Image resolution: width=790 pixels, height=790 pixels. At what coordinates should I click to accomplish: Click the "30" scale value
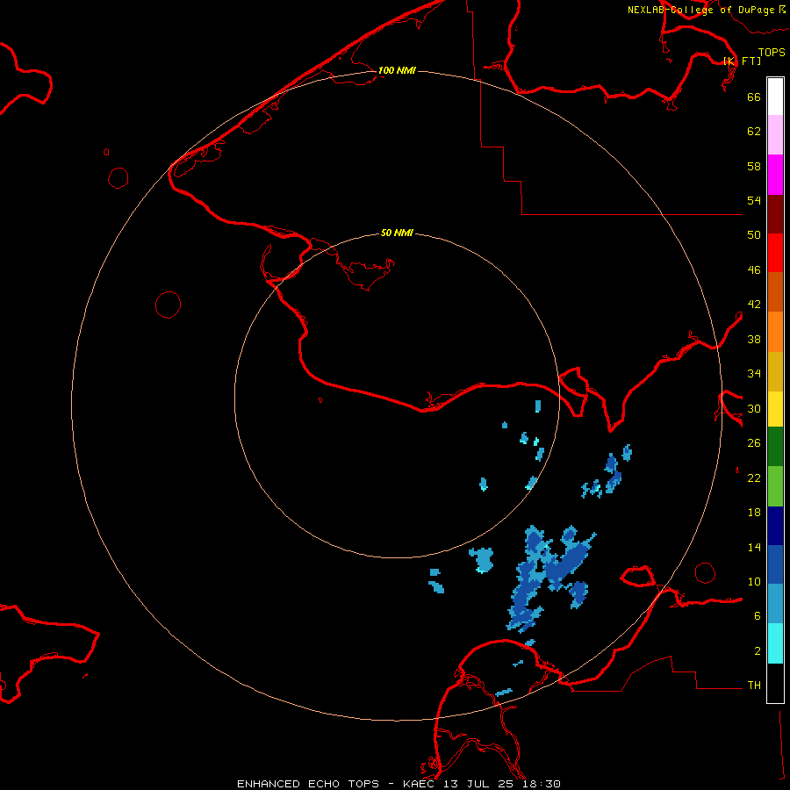[x=754, y=408]
